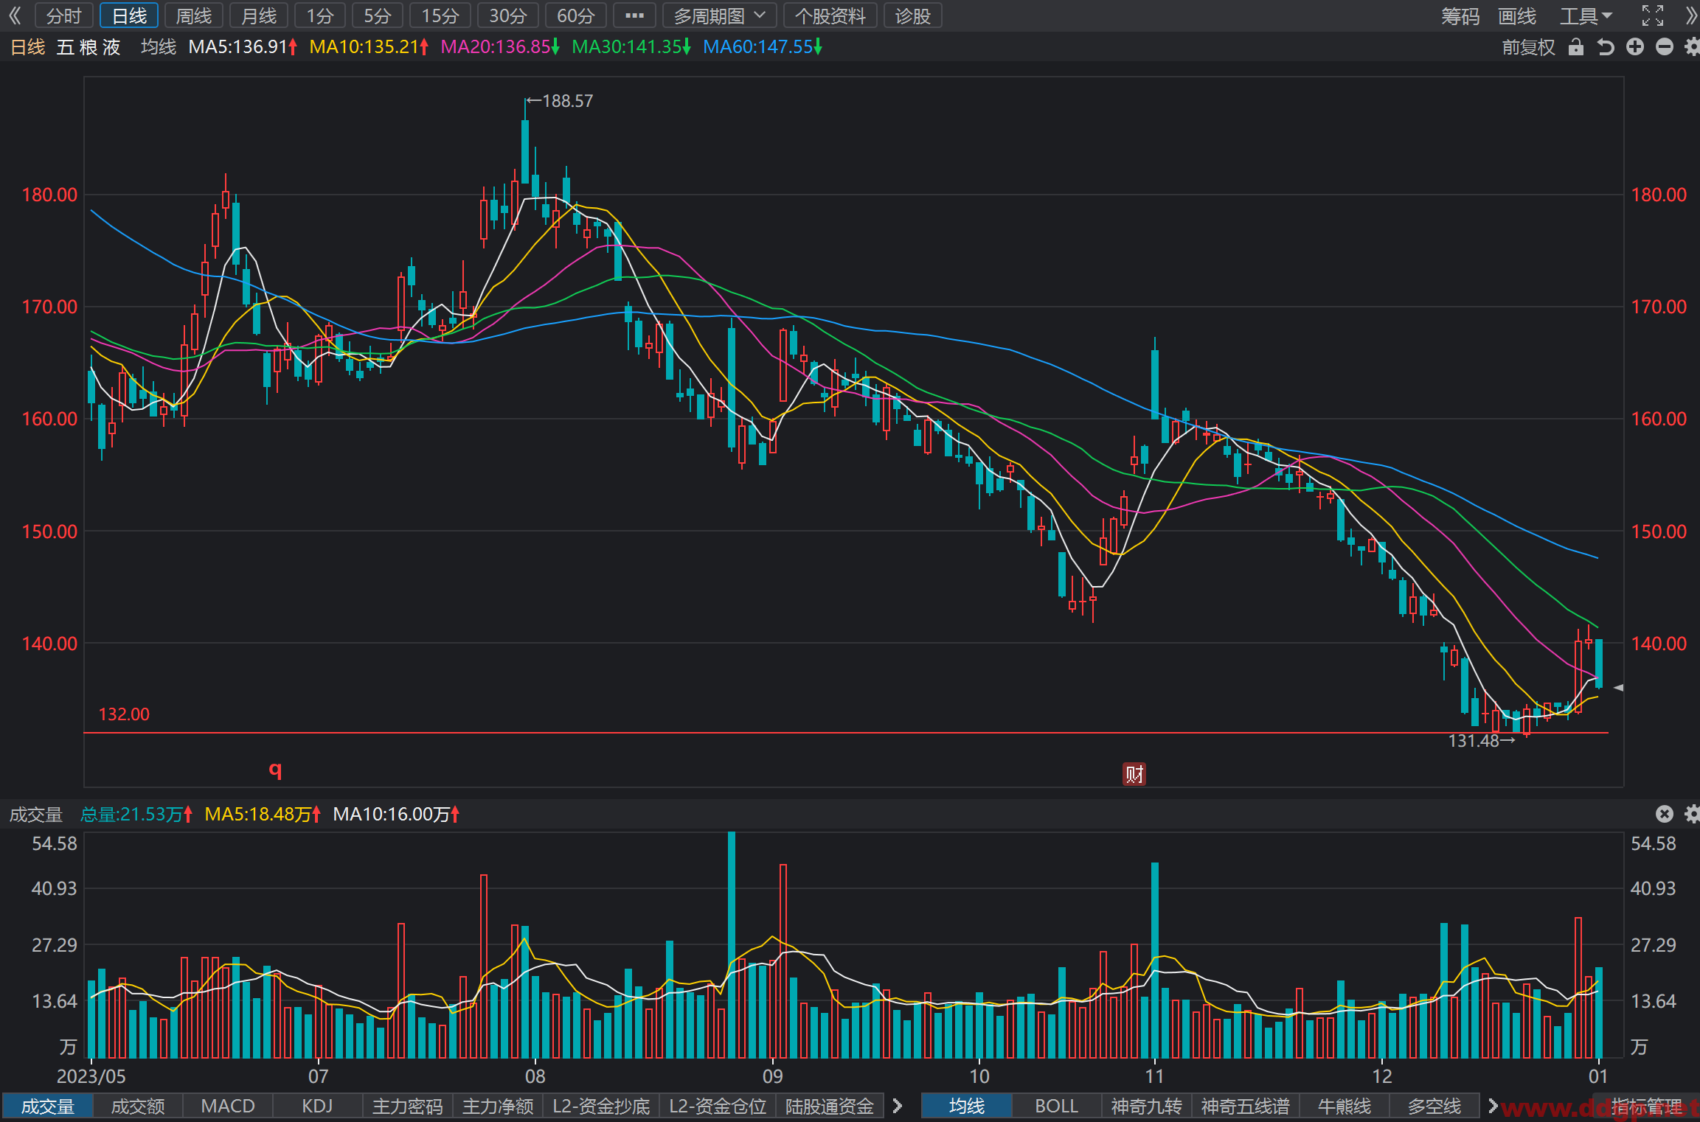Select 15分 period
This screenshot has width=1700, height=1122.
tap(440, 15)
